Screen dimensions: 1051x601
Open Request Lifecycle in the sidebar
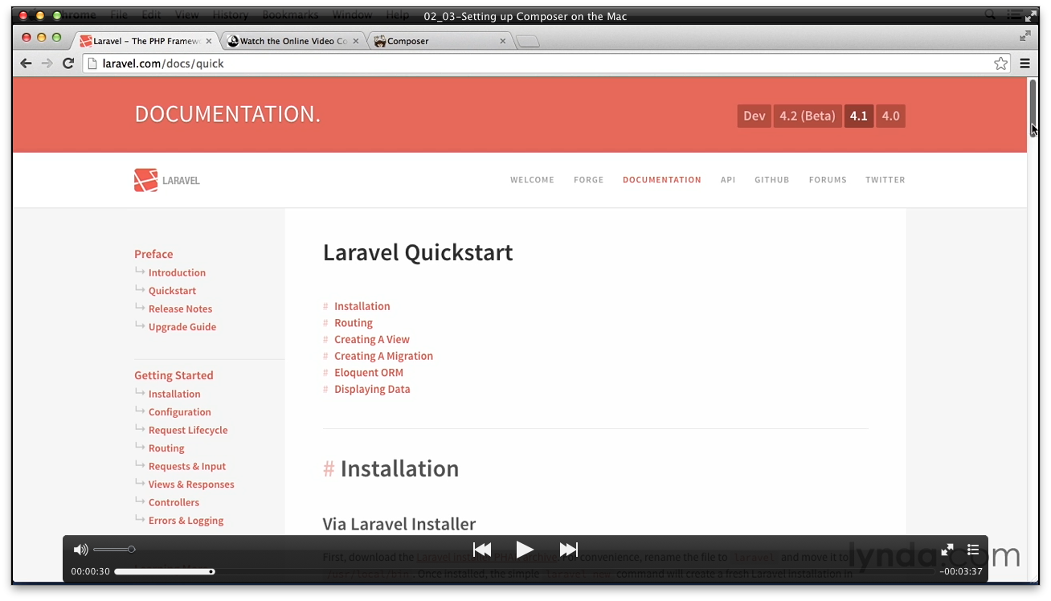tap(188, 430)
